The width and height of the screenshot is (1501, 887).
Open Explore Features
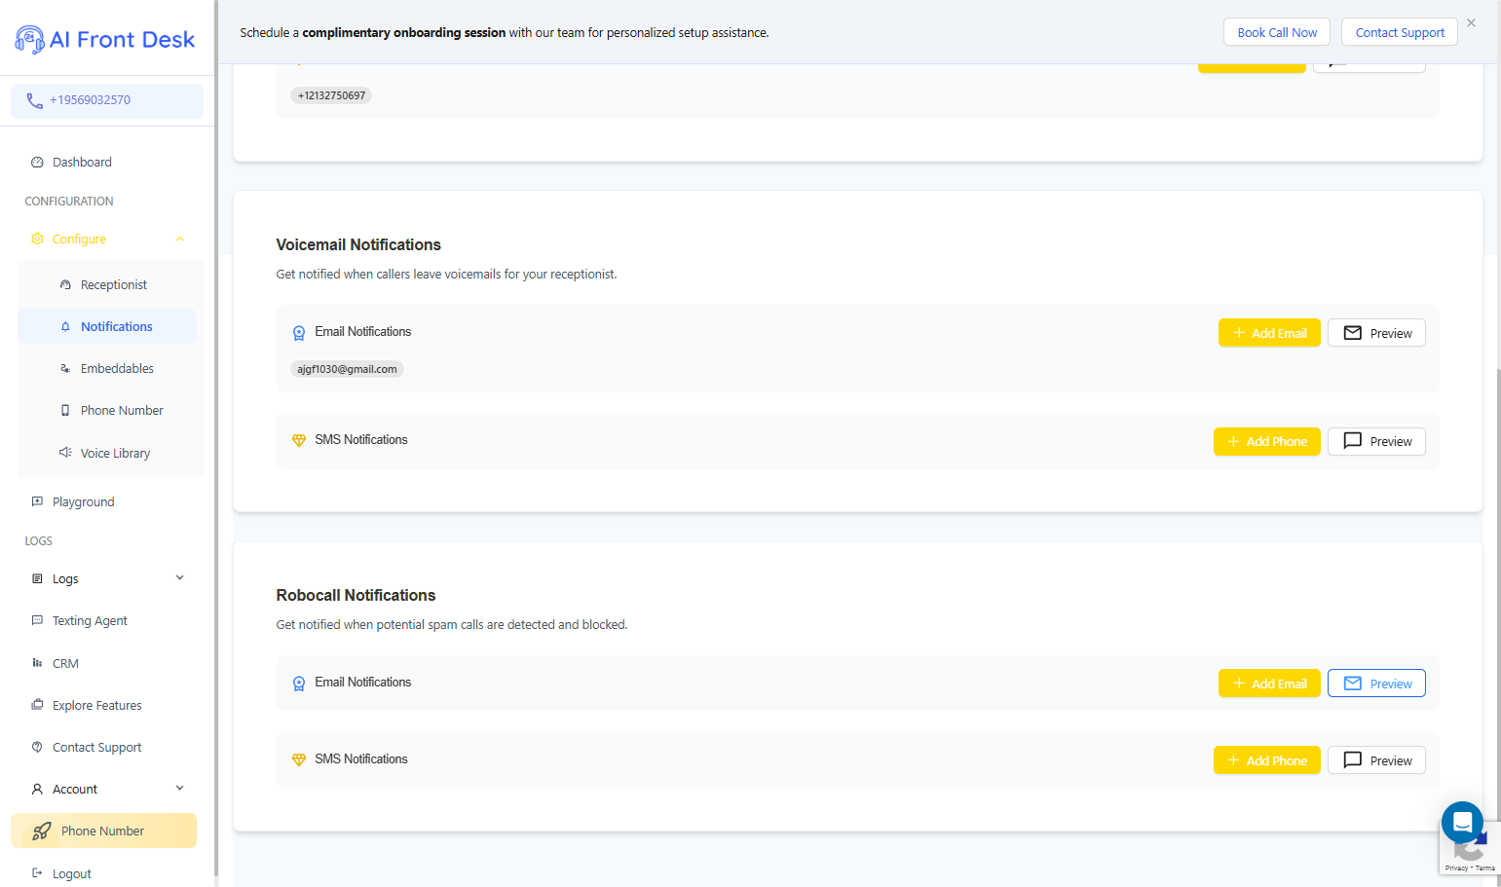(96, 706)
